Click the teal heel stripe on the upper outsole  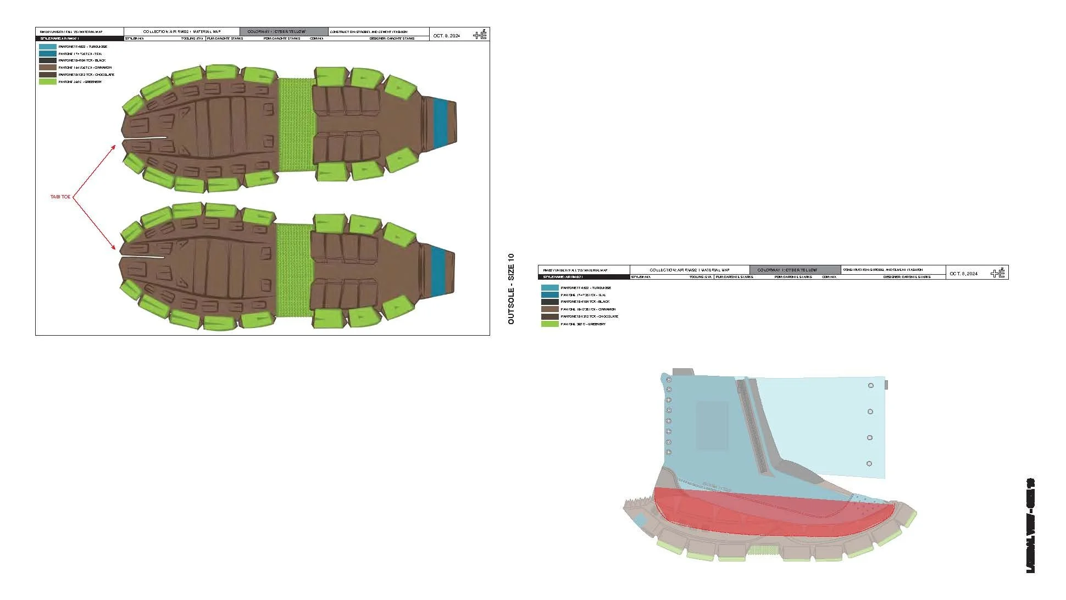point(441,124)
